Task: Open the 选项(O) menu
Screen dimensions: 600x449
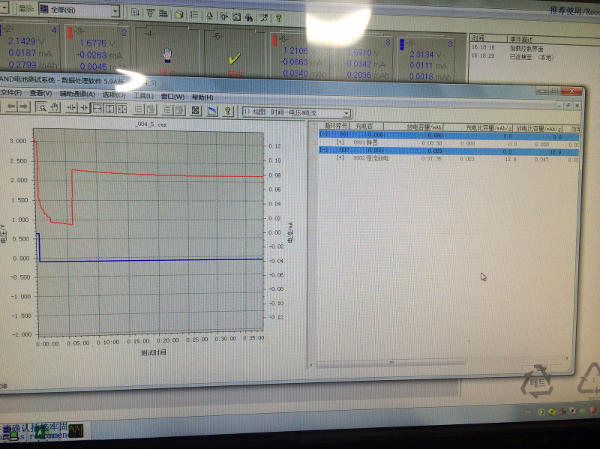Action: pyautogui.click(x=114, y=95)
